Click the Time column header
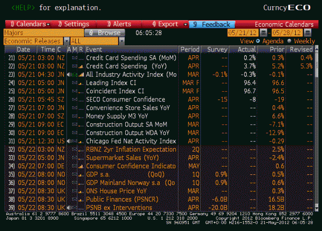322x231 pixels. coord(47,49)
